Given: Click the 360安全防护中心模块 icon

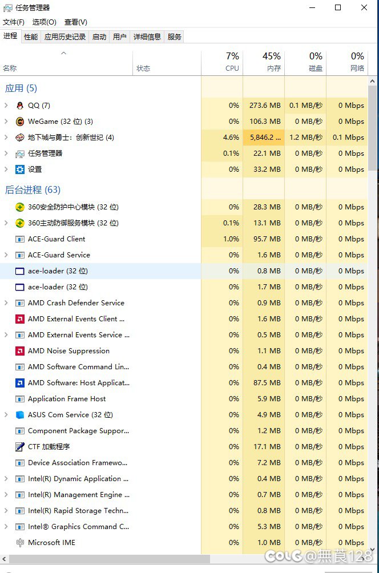Looking at the screenshot, I should pos(20,207).
